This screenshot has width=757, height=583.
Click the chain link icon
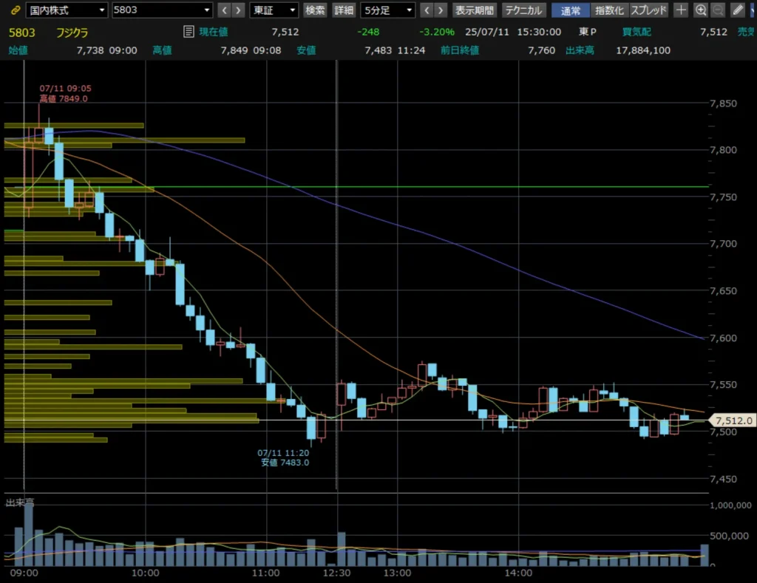tap(16, 10)
